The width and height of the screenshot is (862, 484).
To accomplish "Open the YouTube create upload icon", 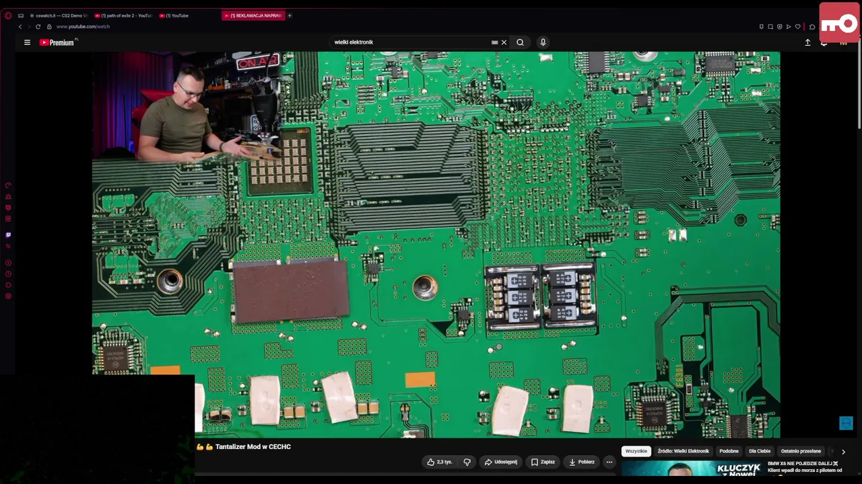I will coord(807,42).
